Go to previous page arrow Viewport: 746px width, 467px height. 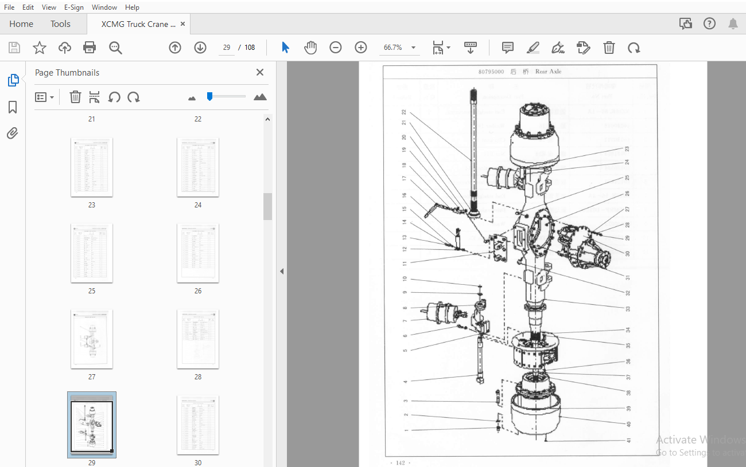point(175,48)
